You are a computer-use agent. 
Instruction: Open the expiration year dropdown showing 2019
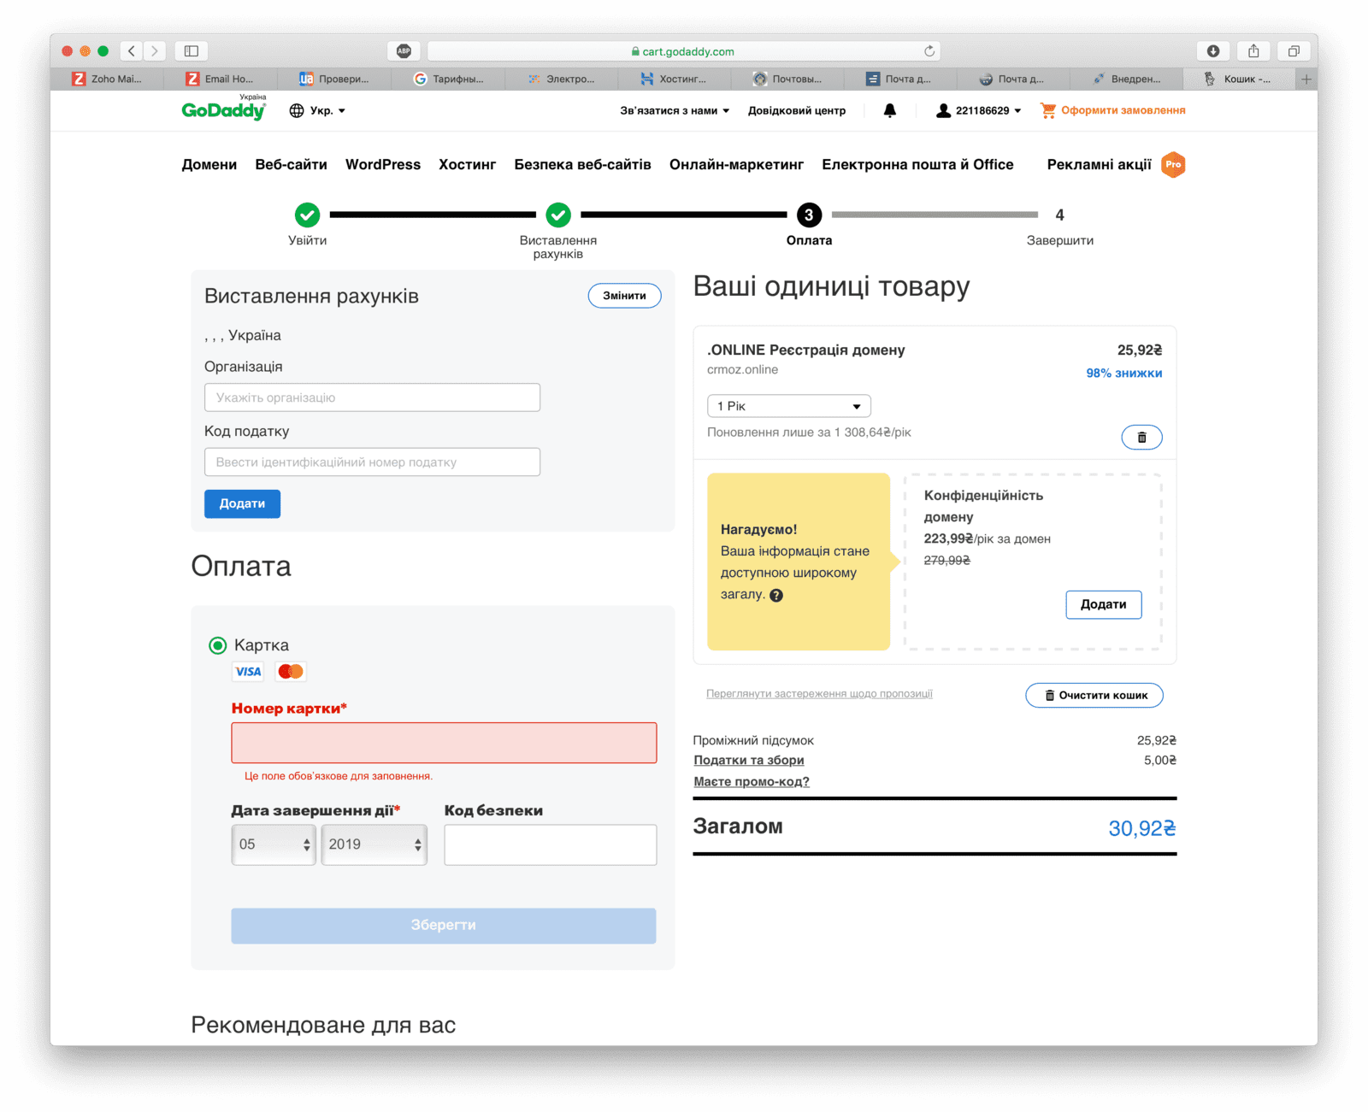(374, 844)
